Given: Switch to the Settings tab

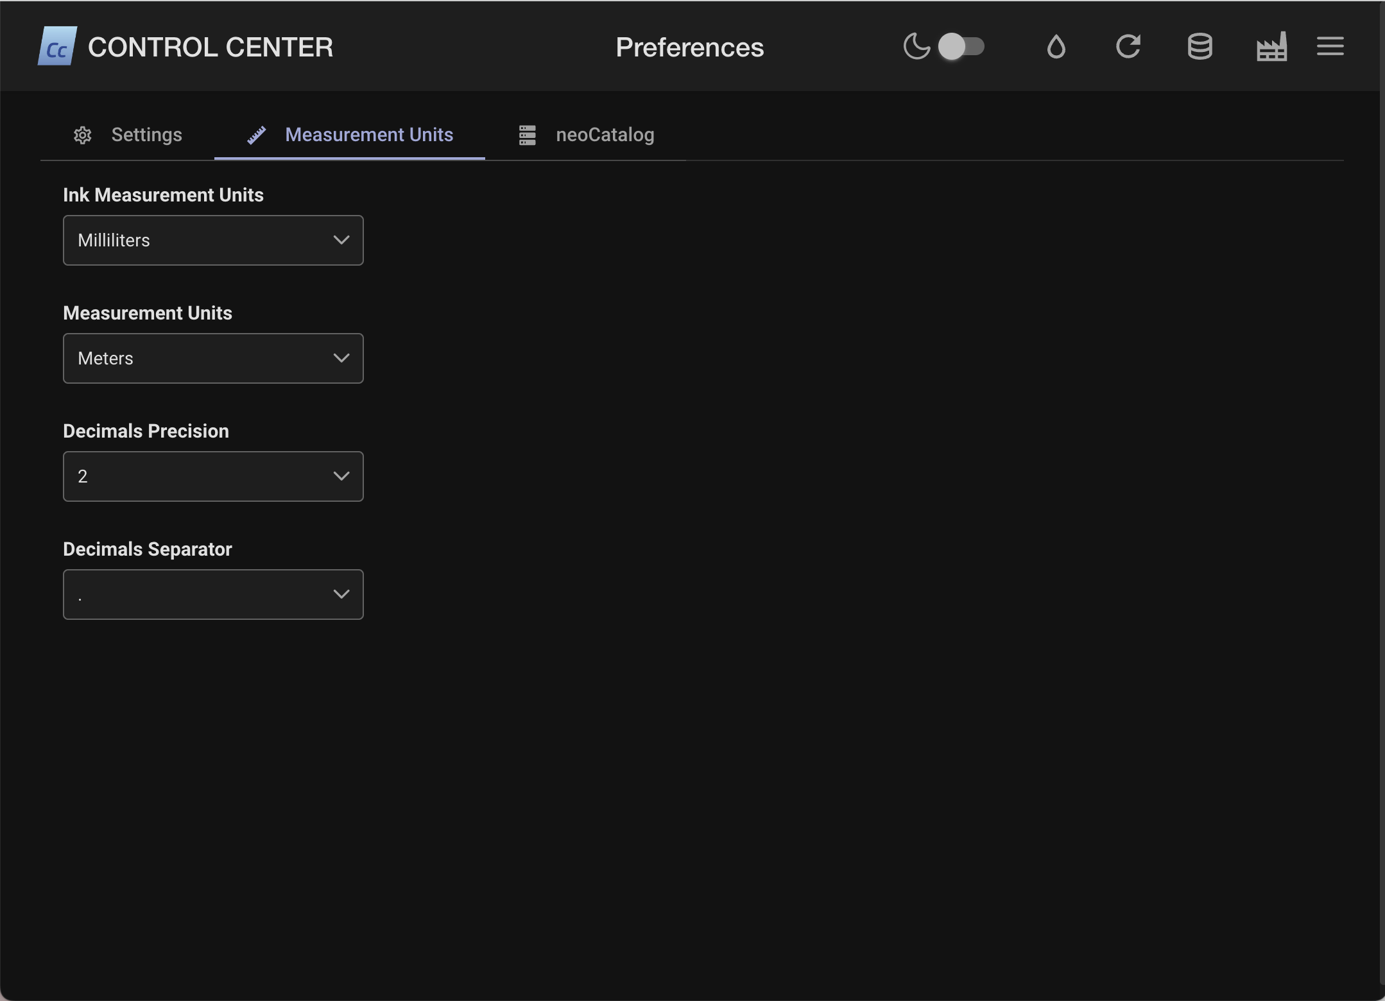Looking at the screenshot, I should (146, 135).
